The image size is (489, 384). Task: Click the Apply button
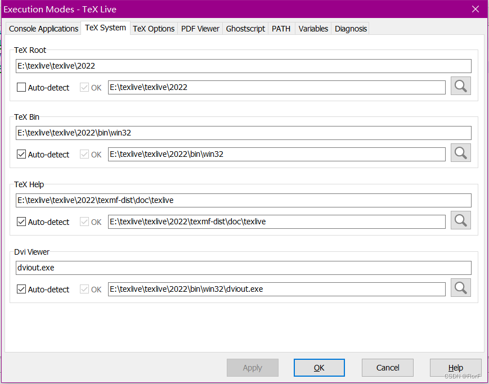[x=253, y=368]
